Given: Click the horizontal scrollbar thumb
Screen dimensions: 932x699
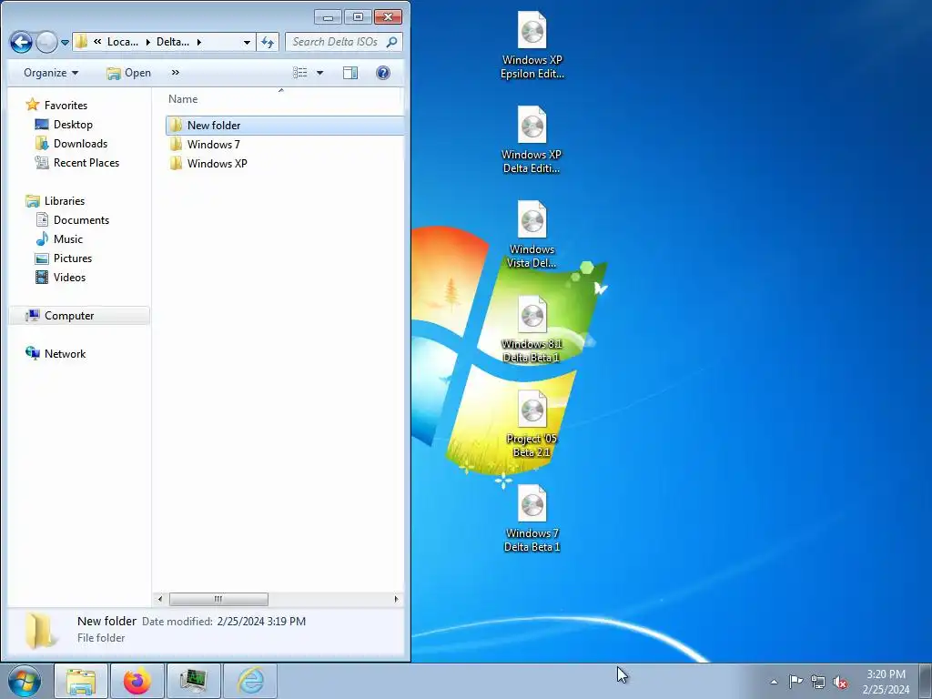Looking at the screenshot, I should [218, 599].
